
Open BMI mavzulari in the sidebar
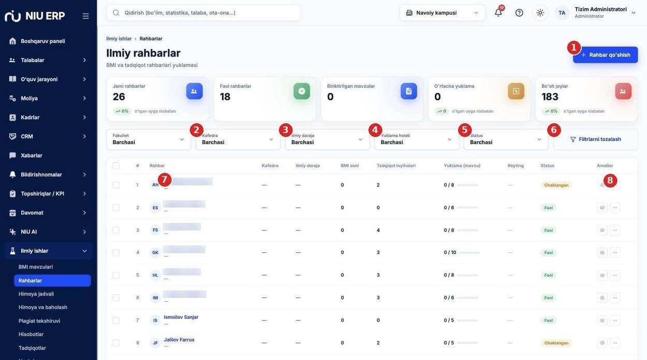36,267
